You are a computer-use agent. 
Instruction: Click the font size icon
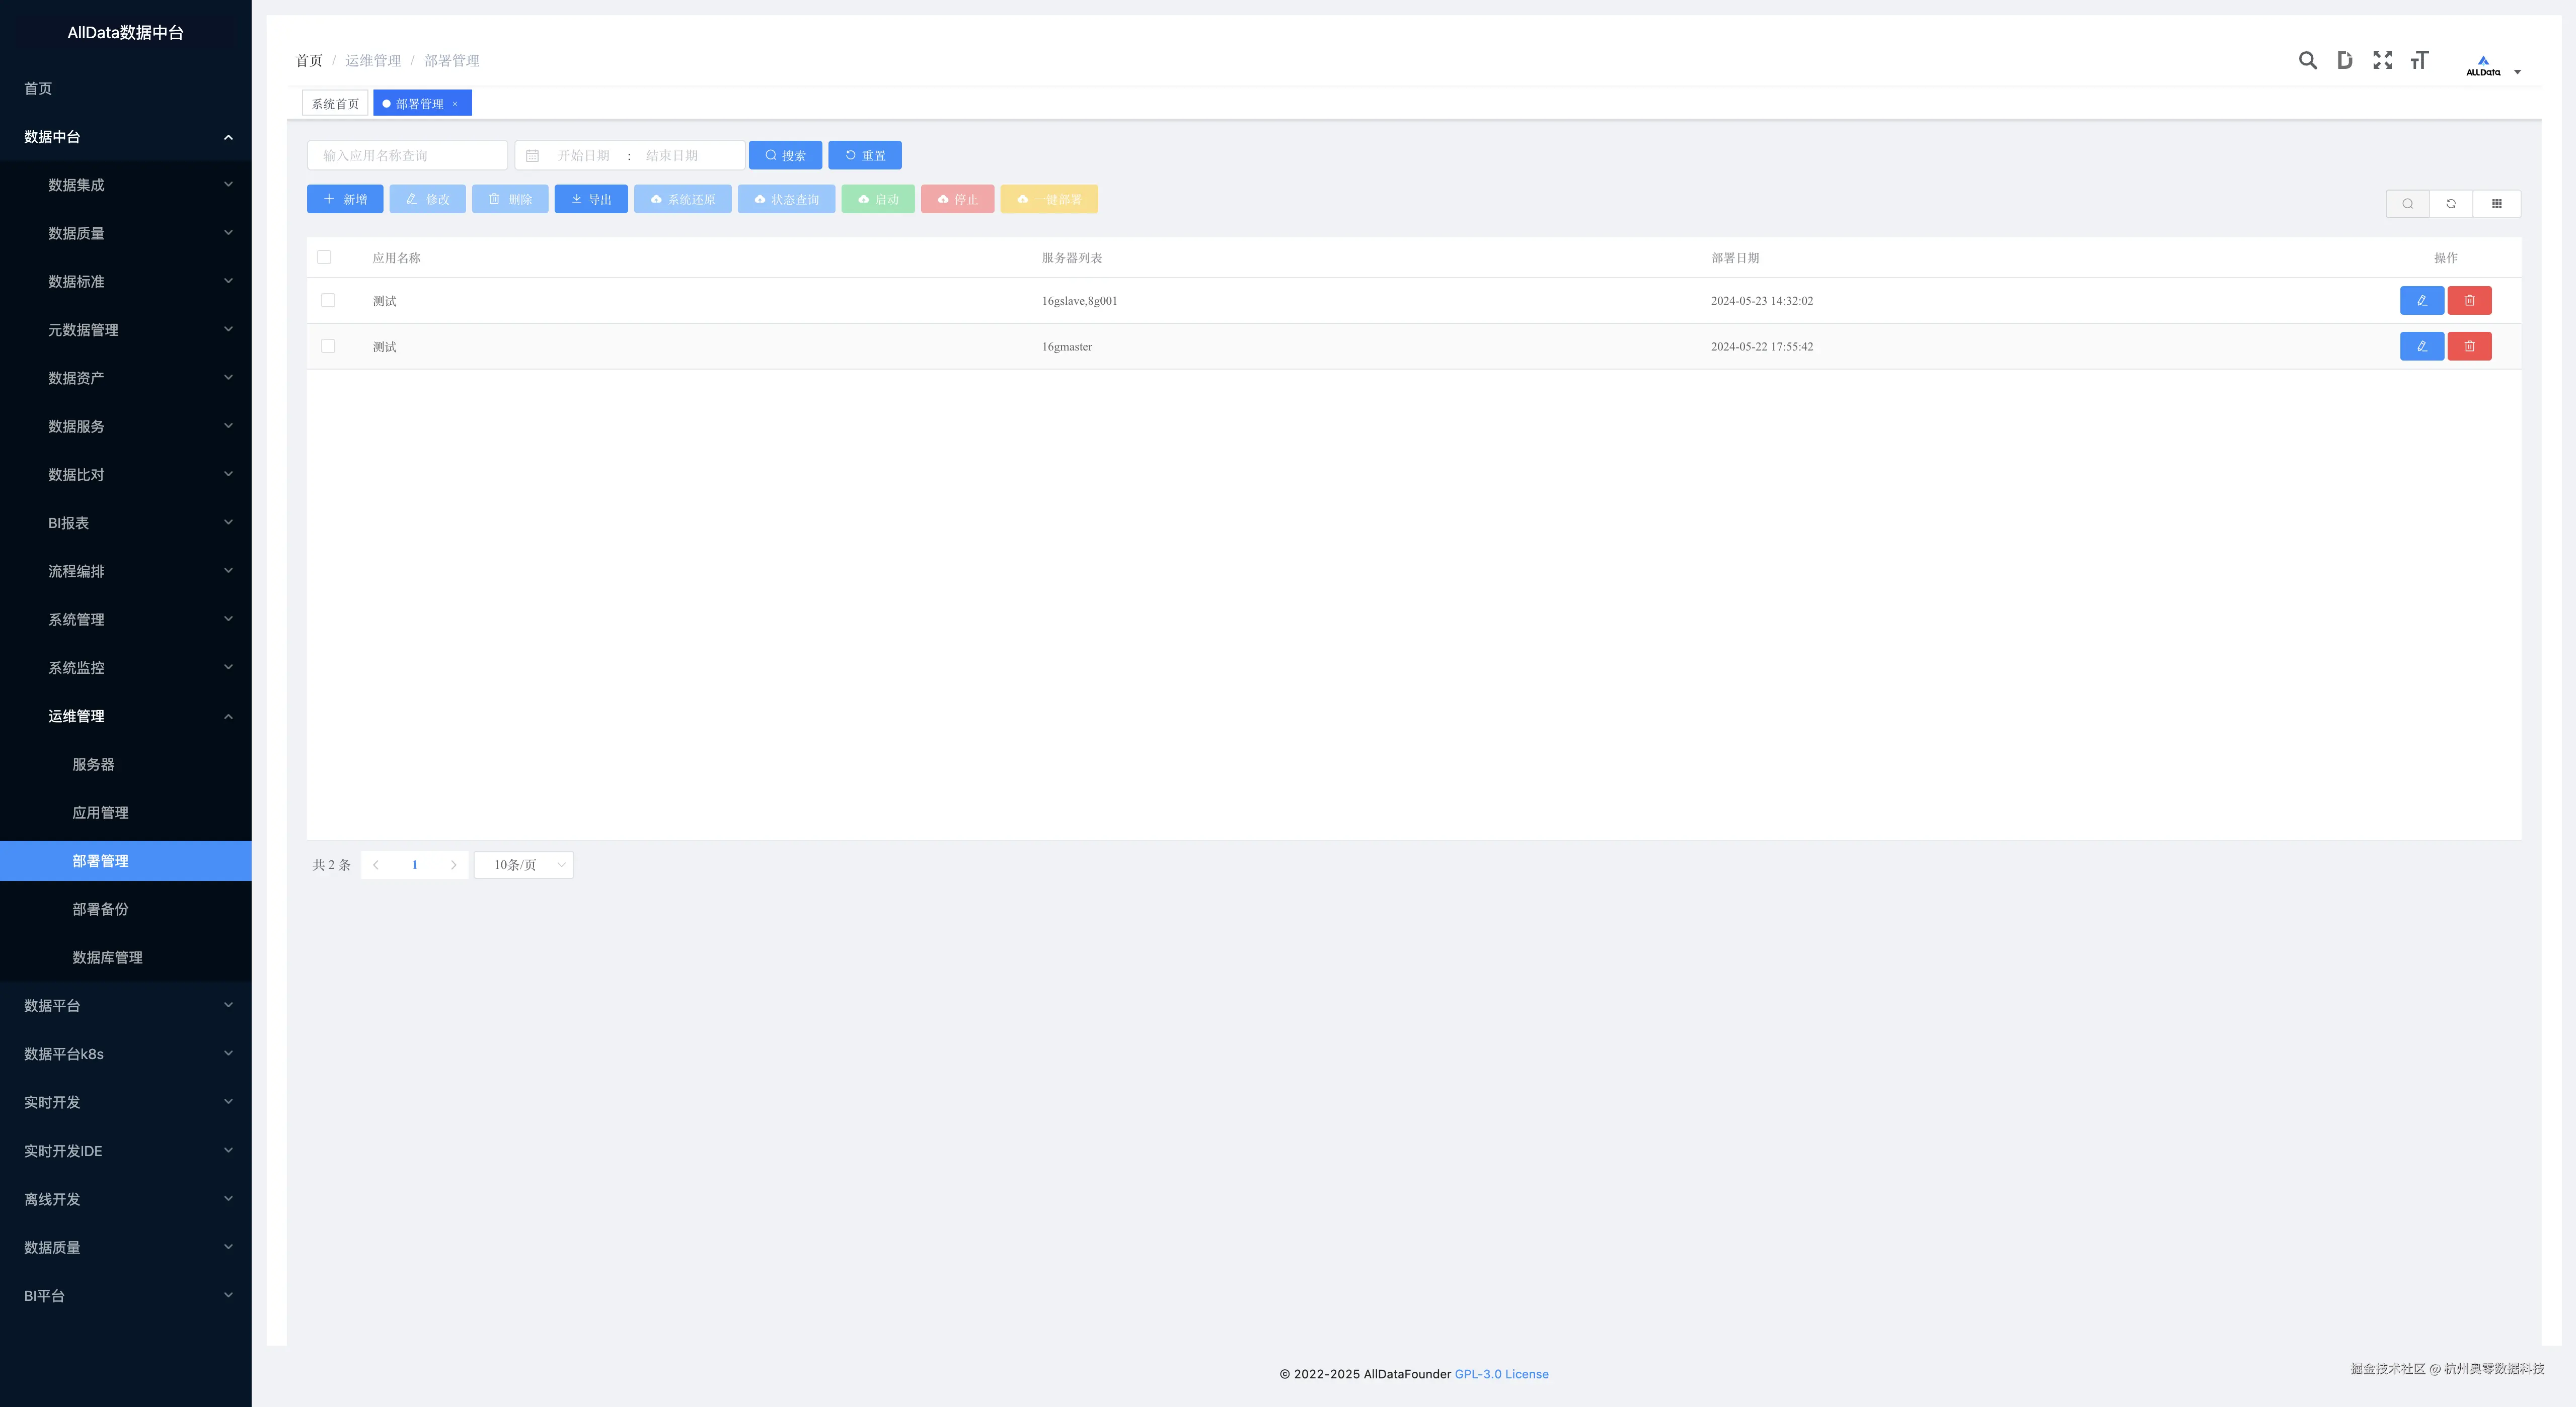[2419, 60]
